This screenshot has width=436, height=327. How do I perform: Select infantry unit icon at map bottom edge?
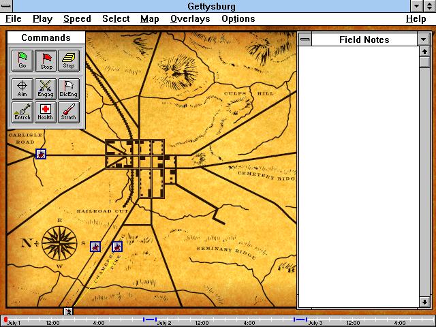68,311
